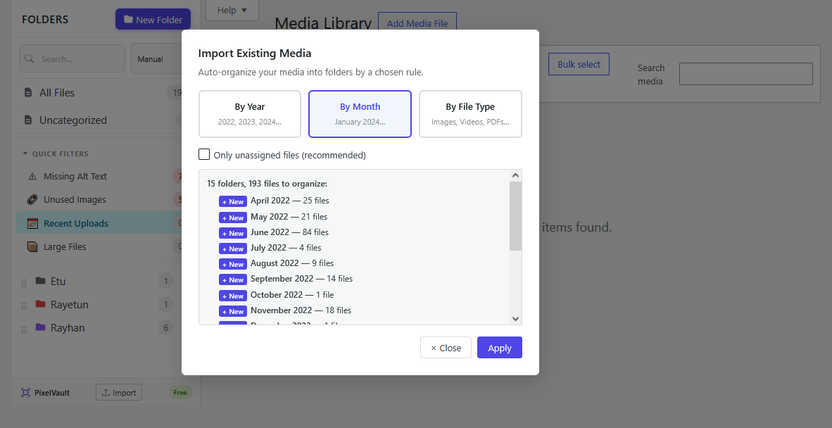Choose the By Month organize option
The height and width of the screenshot is (428, 832).
pyautogui.click(x=360, y=114)
